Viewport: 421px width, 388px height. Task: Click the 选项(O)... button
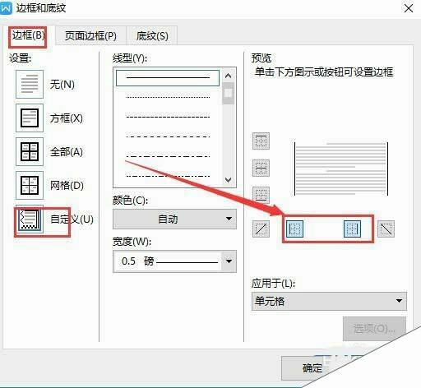(x=374, y=328)
